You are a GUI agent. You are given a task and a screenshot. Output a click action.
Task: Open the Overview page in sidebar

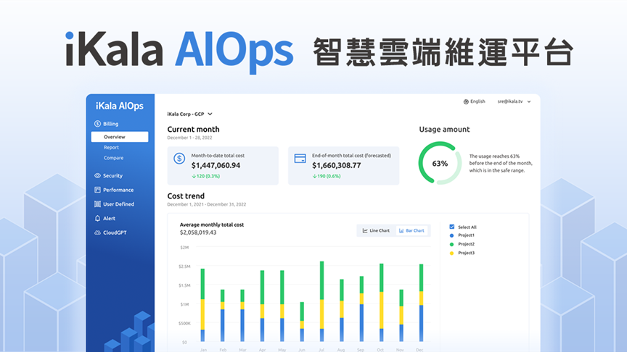click(120, 137)
